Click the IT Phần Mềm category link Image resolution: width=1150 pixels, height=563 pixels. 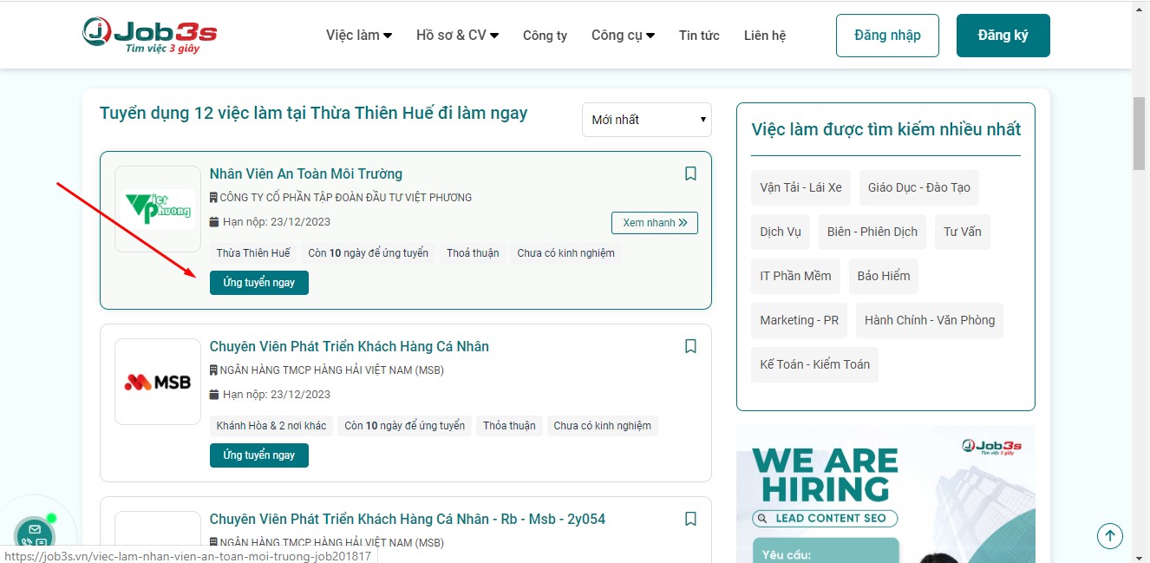[x=795, y=276]
